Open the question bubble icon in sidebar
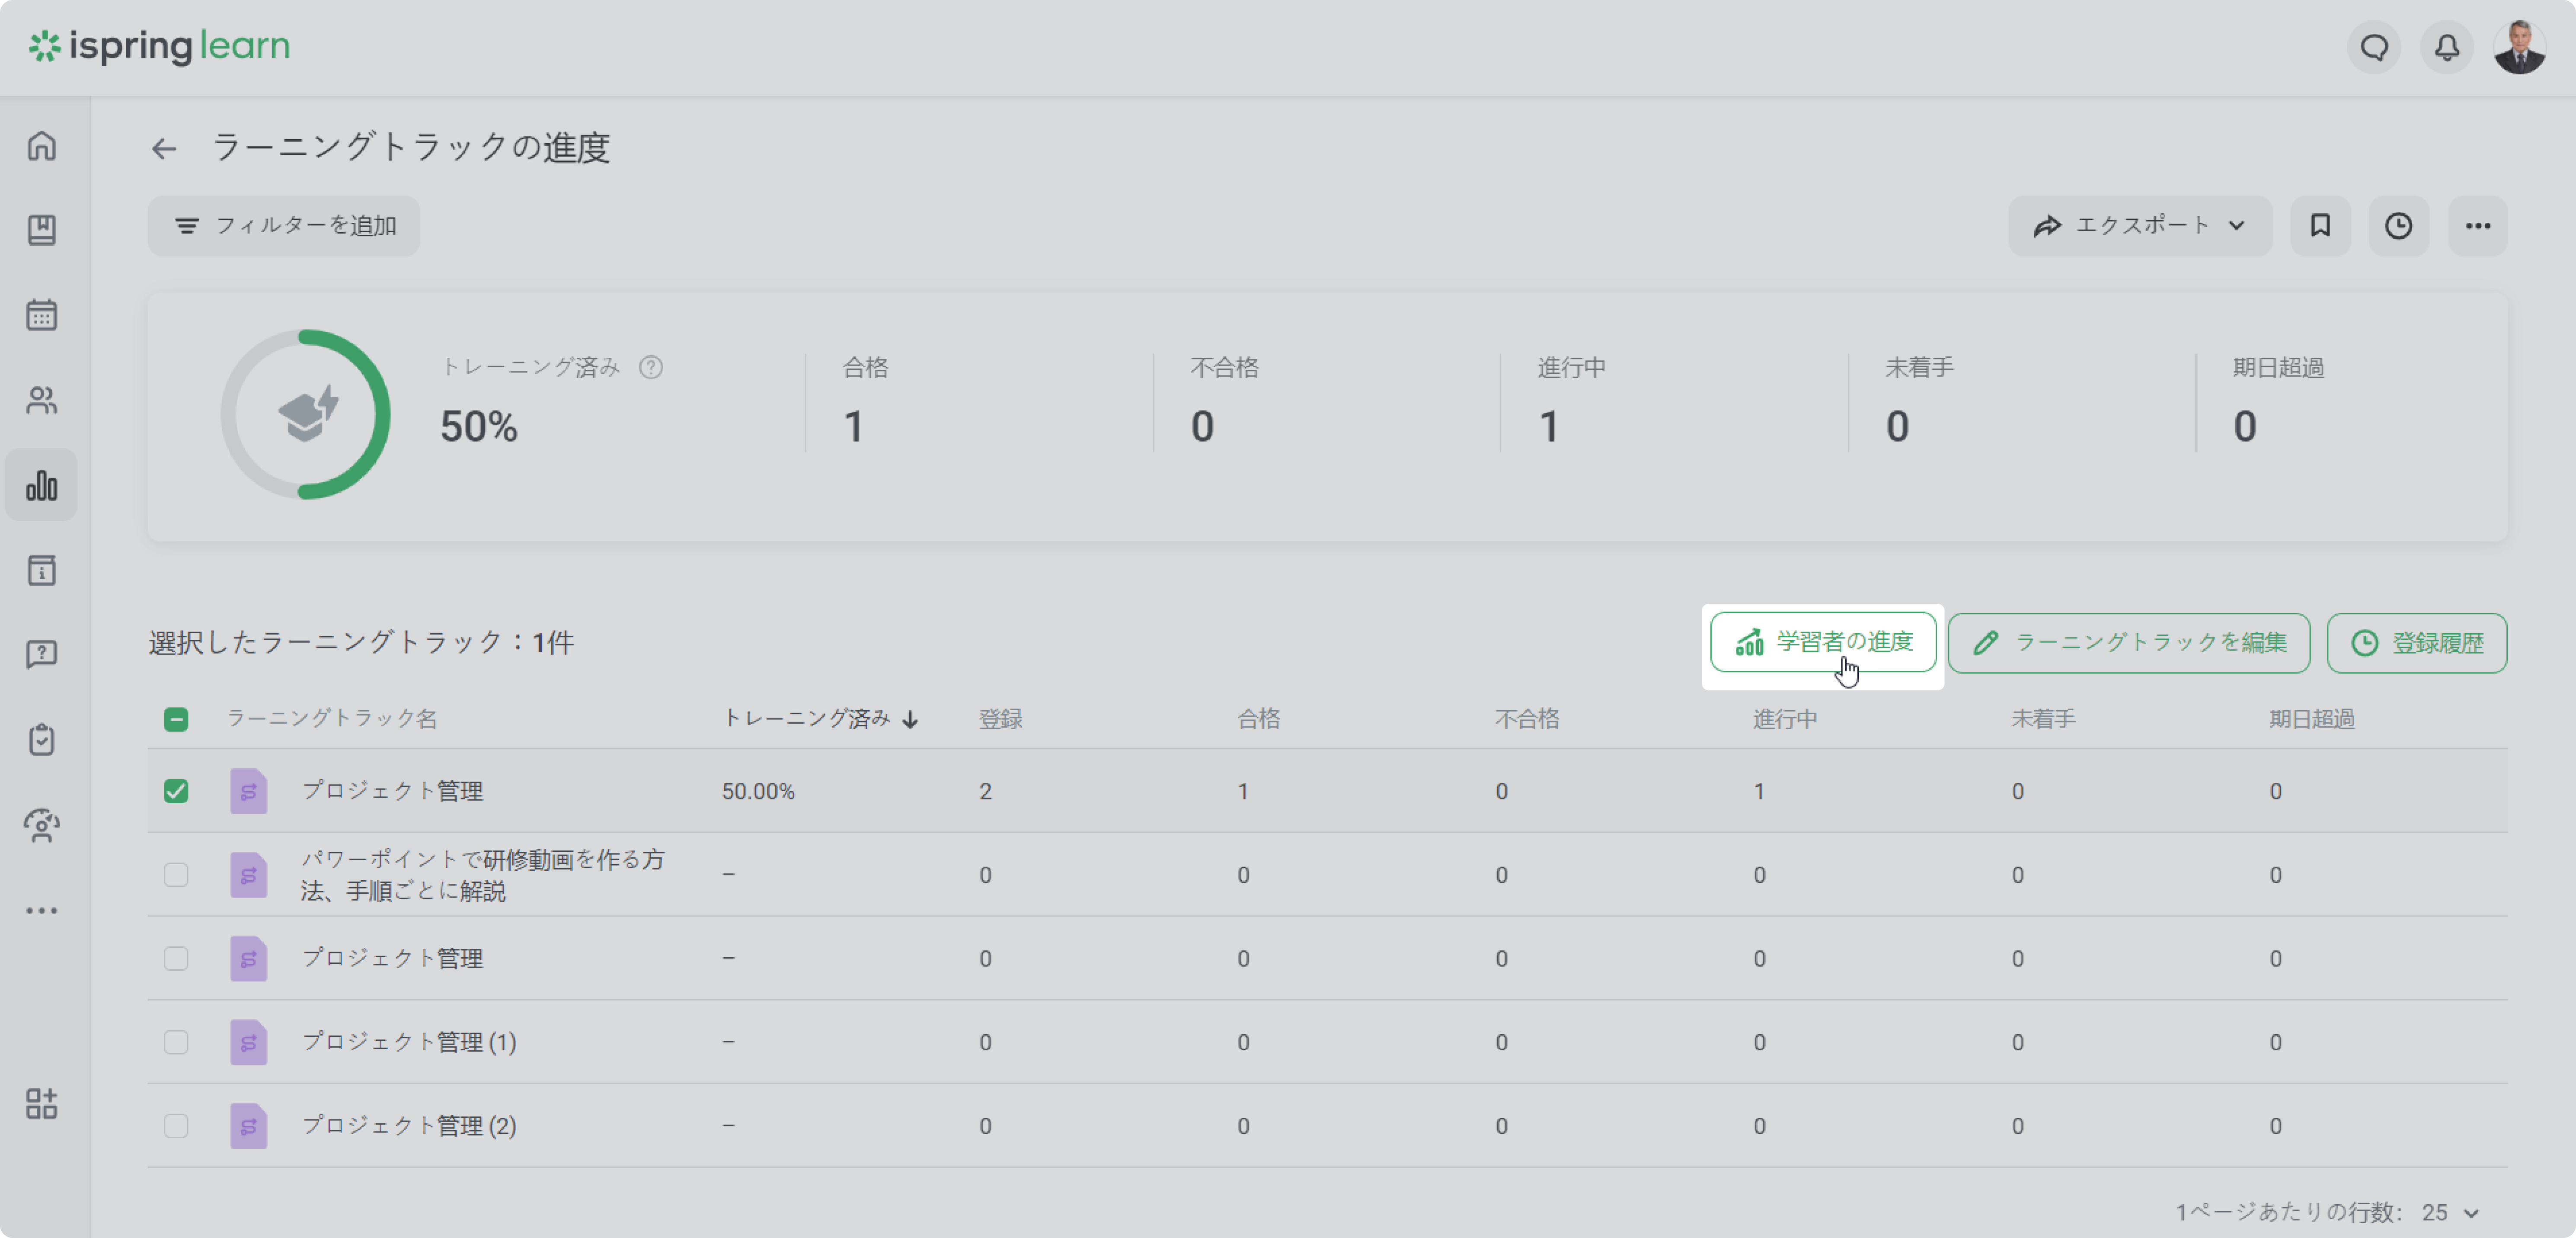2576x1238 pixels. pyautogui.click(x=41, y=655)
